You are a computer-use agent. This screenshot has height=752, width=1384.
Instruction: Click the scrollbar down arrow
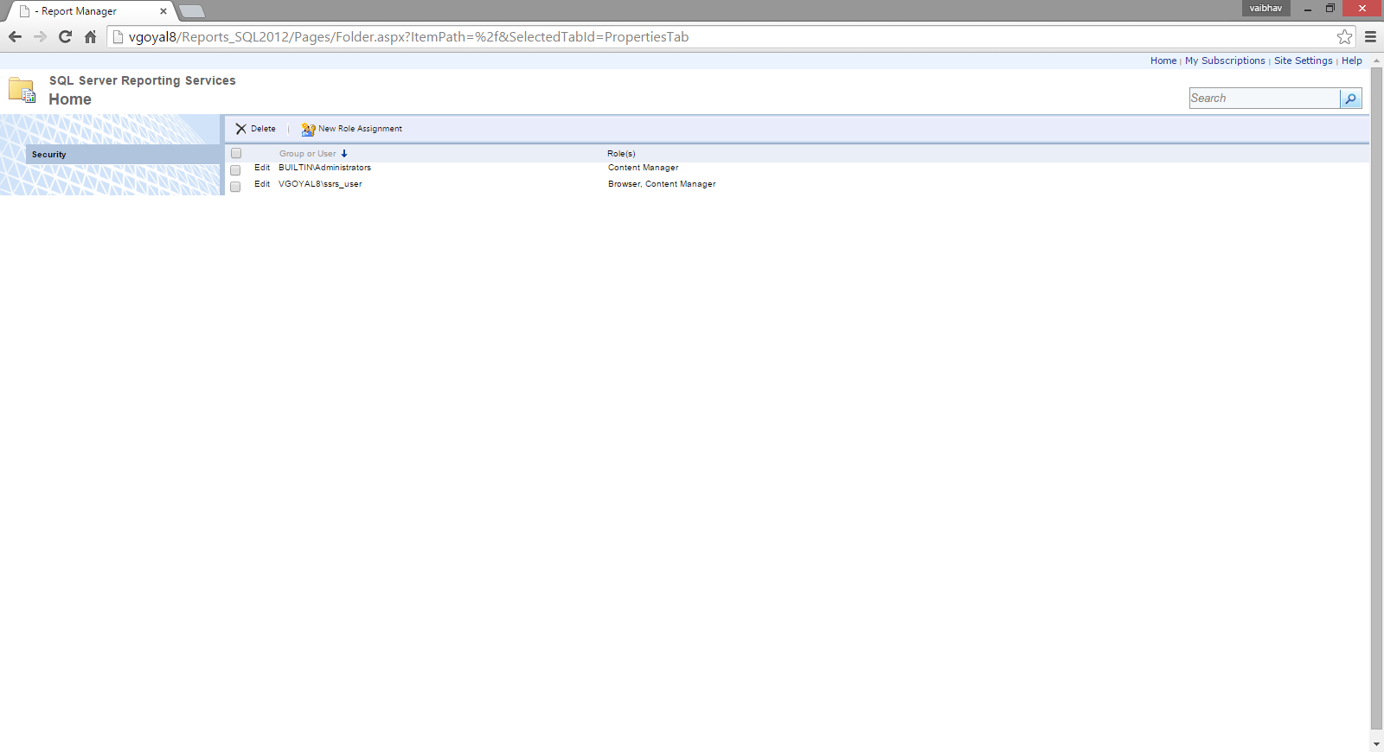[1376, 744]
